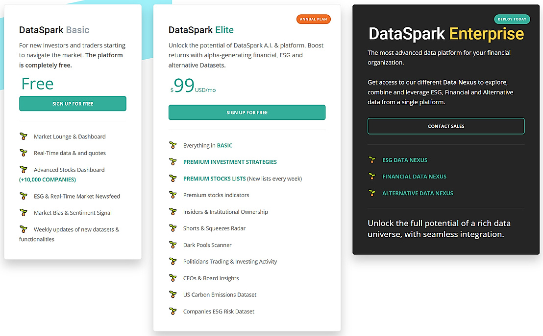Click the ANNUAL PLAN badge on the Elite card

point(313,19)
